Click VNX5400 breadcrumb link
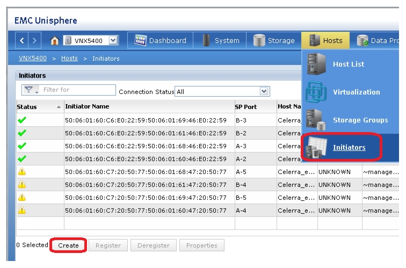Image resolution: width=406 pixels, height=268 pixels. (33, 58)
